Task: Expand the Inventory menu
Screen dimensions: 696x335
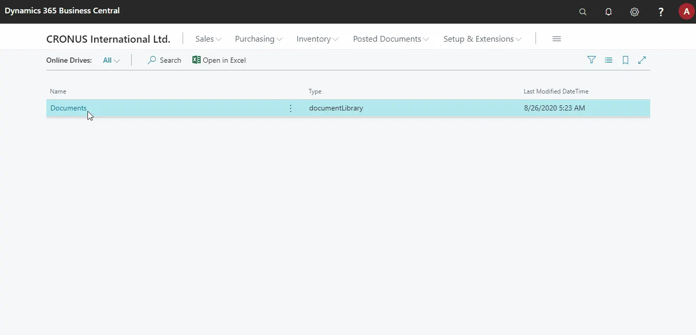Action: (x=317, y=39)
